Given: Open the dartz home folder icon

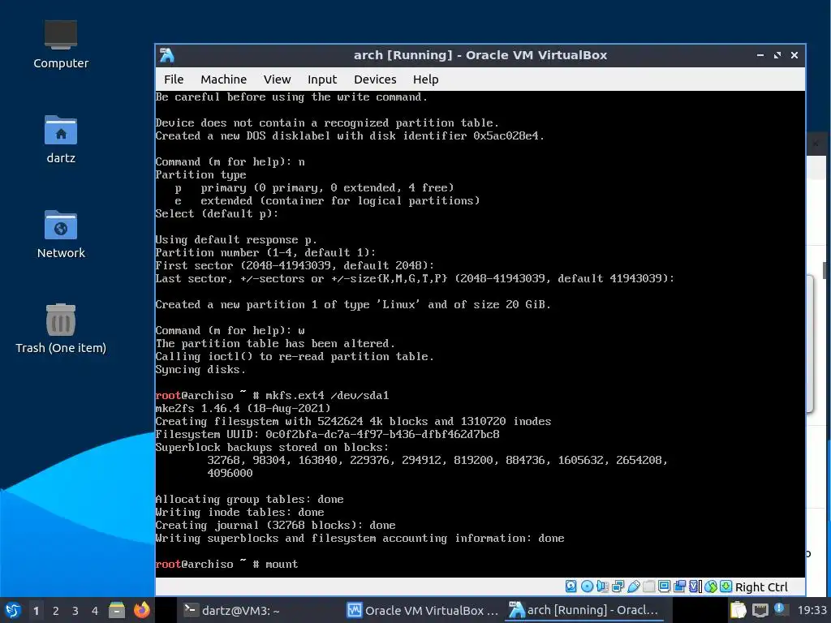Looking at the screenshot, I should coord(61,140).
